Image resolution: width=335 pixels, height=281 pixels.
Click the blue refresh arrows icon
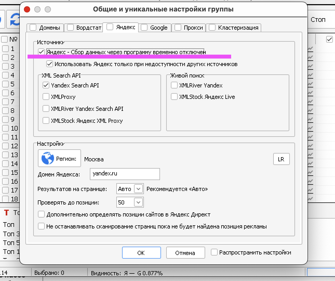[x=15, y=20]
